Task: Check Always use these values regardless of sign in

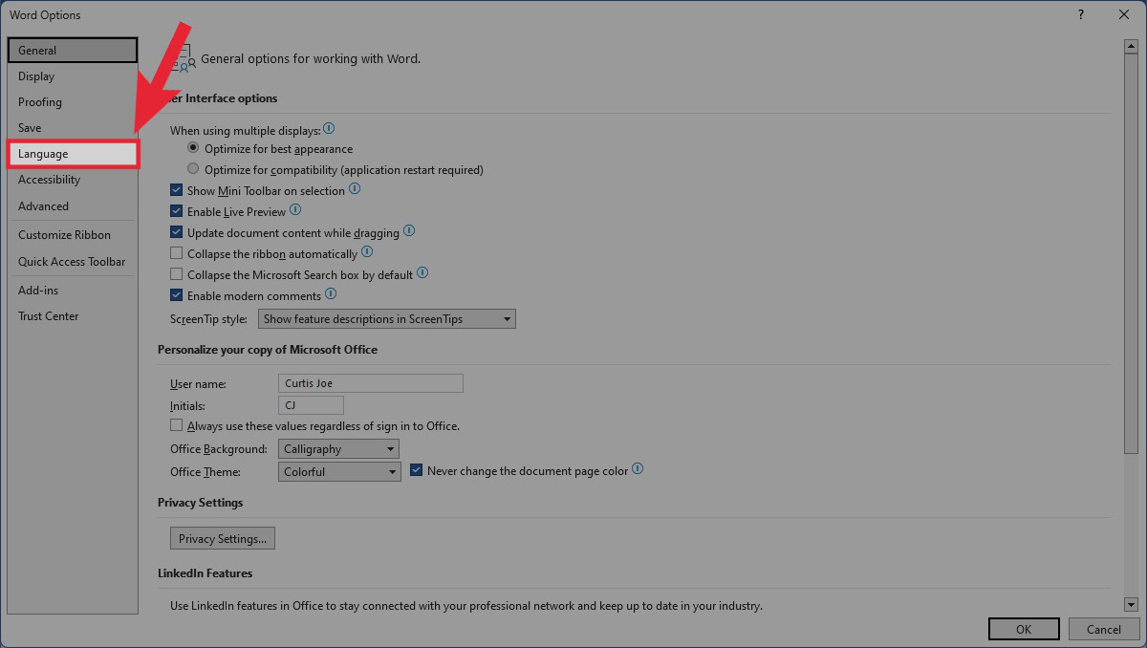Action: [x=176, y=425]
